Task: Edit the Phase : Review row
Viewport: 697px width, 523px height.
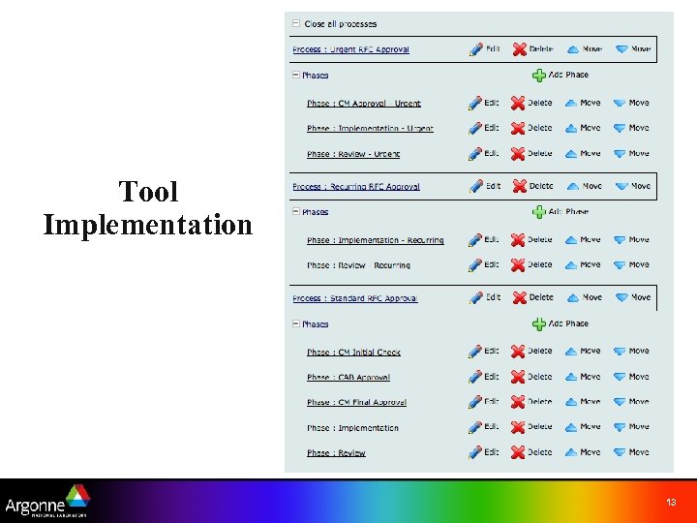Action: (483, 452)
